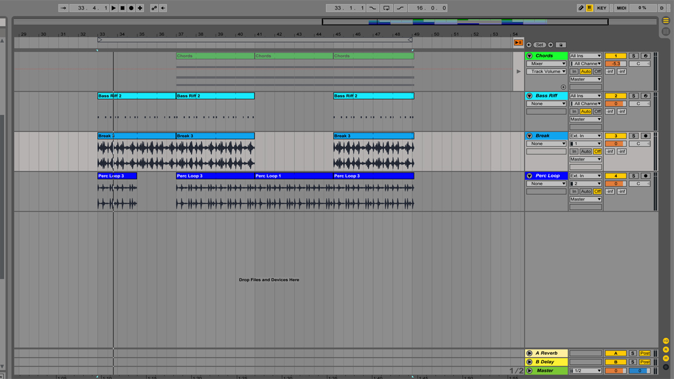Set Bass Riff monitor to Off

click(x=598, y=112)
